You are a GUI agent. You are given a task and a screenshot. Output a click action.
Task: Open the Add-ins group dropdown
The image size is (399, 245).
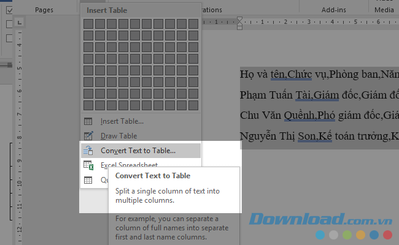pyautogui.click(x=333, y=10)
